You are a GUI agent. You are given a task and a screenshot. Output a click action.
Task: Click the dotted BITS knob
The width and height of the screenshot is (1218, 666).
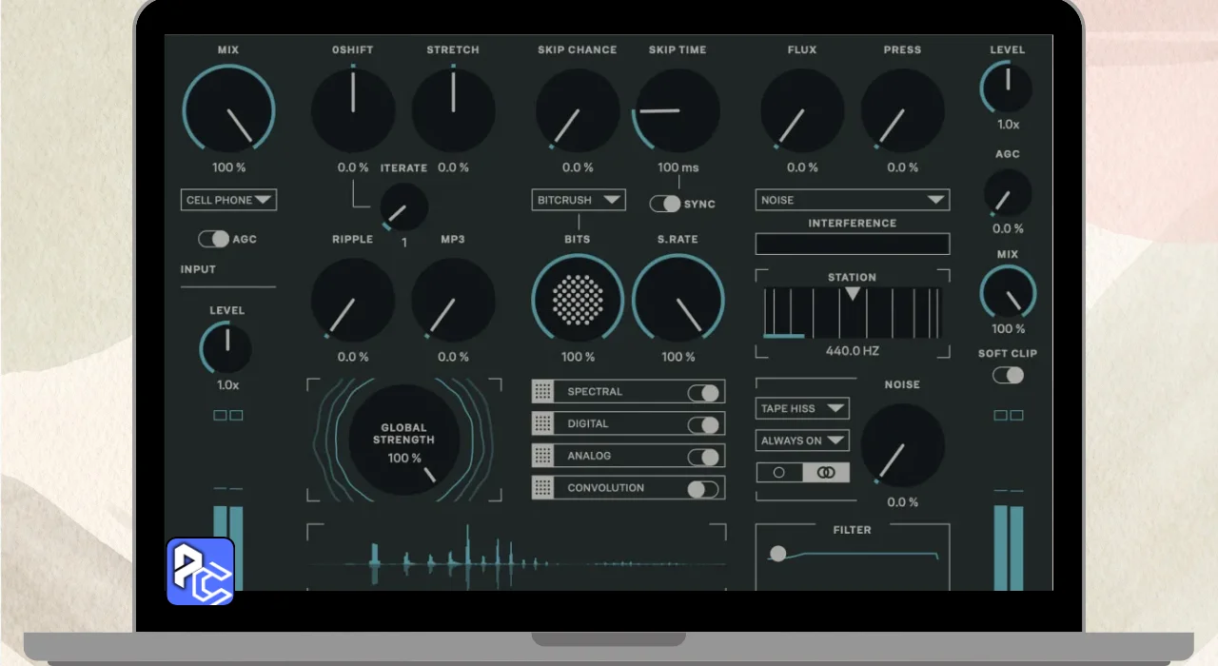[578, 300]
